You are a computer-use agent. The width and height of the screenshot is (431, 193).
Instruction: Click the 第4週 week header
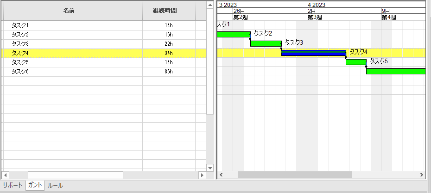(x=389, y=17)
